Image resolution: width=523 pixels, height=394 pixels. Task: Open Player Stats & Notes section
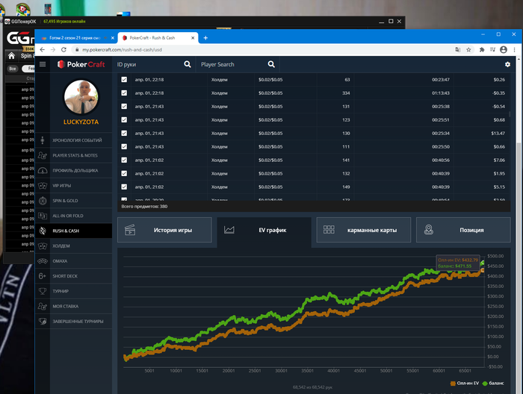pos(73,155)
